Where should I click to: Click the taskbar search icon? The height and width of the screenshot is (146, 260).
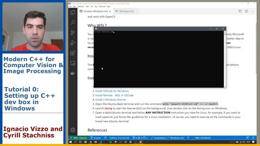pos(76,142)
